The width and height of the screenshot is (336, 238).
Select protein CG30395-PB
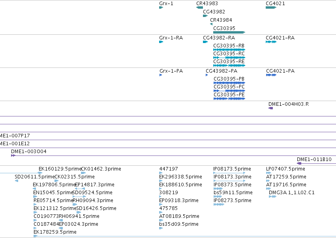point(229,79)
